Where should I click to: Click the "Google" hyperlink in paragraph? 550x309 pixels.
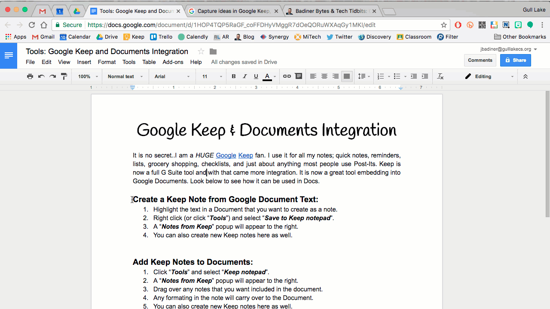(x=226, y=155)
